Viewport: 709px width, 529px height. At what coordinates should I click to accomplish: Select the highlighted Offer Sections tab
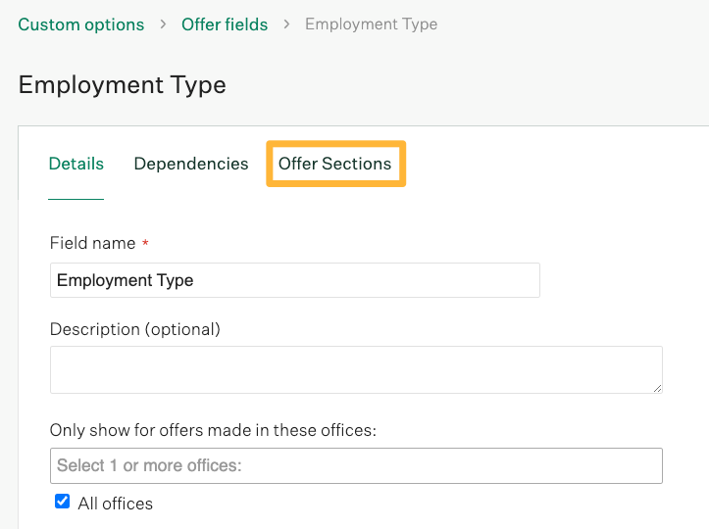[335, 164]
